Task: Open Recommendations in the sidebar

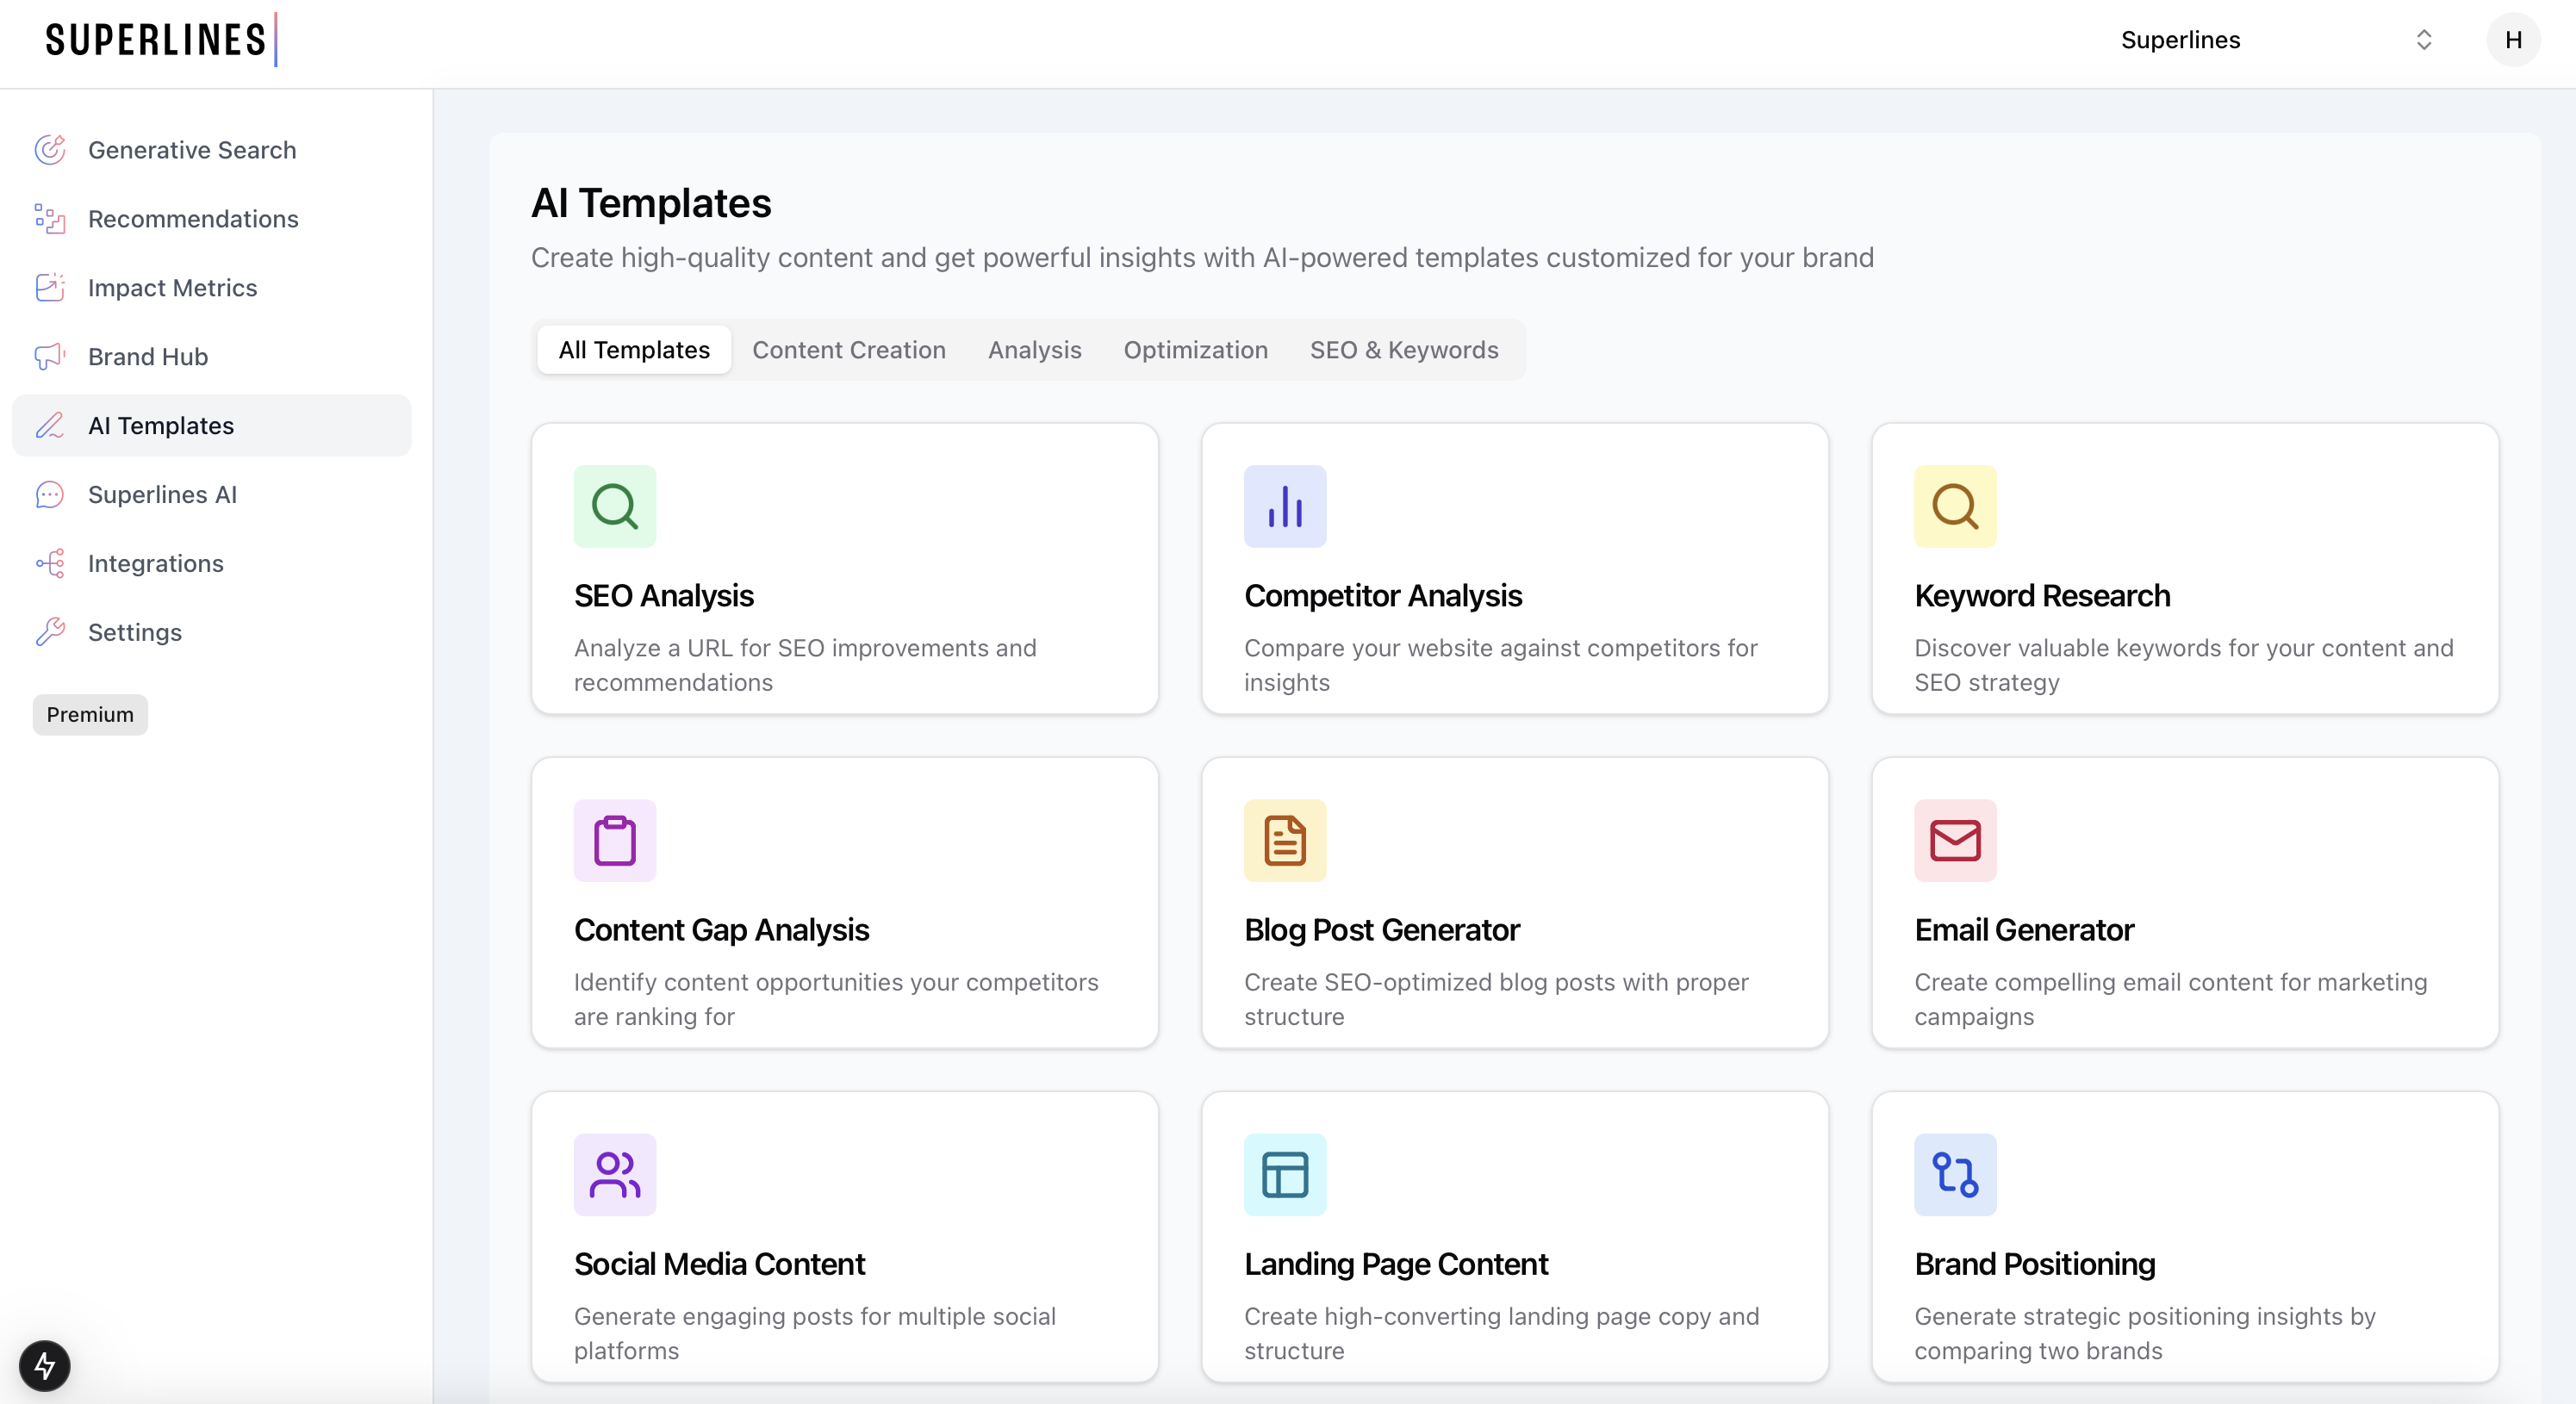Action: 193,219
